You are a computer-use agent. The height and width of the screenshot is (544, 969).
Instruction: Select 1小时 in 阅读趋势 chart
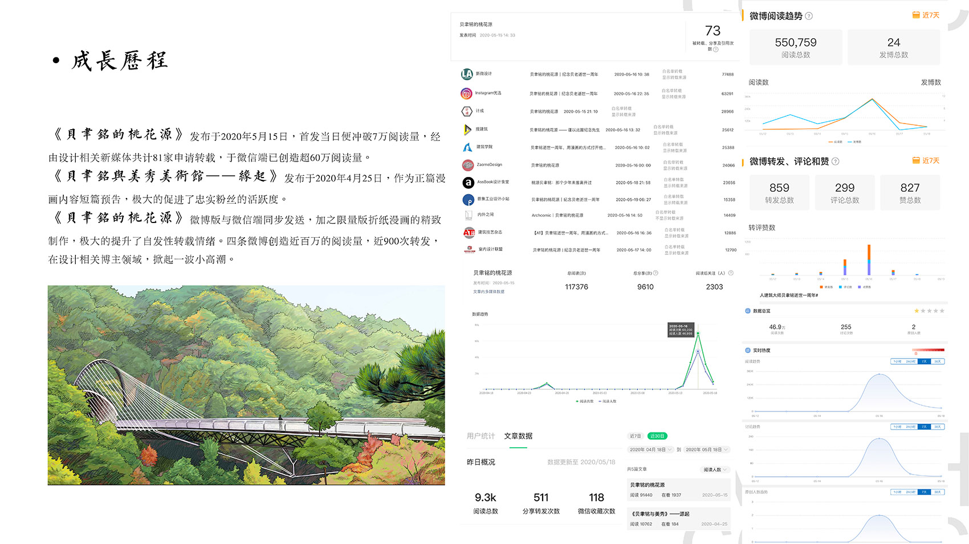[x=897, y=361]
